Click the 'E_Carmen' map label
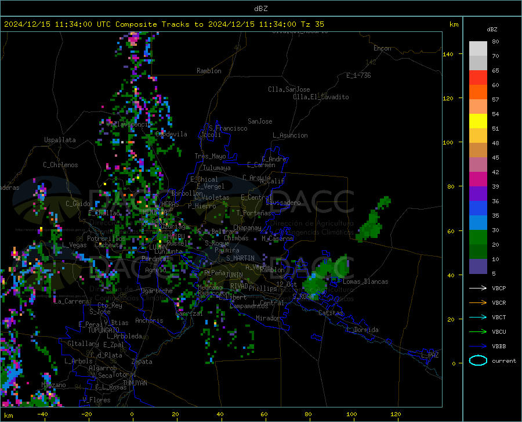 pos(261,165)
